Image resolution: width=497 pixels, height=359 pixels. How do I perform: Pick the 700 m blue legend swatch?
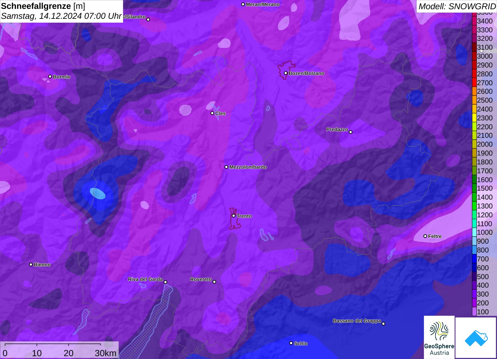point(474,259)
